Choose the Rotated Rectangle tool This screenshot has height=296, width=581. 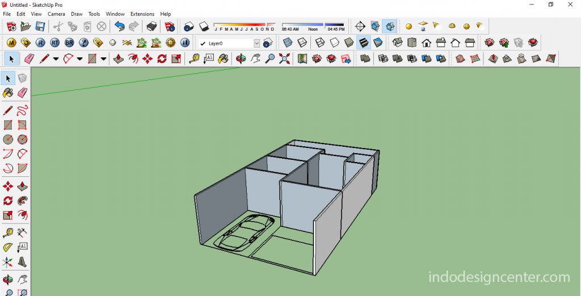coord(22,125)
